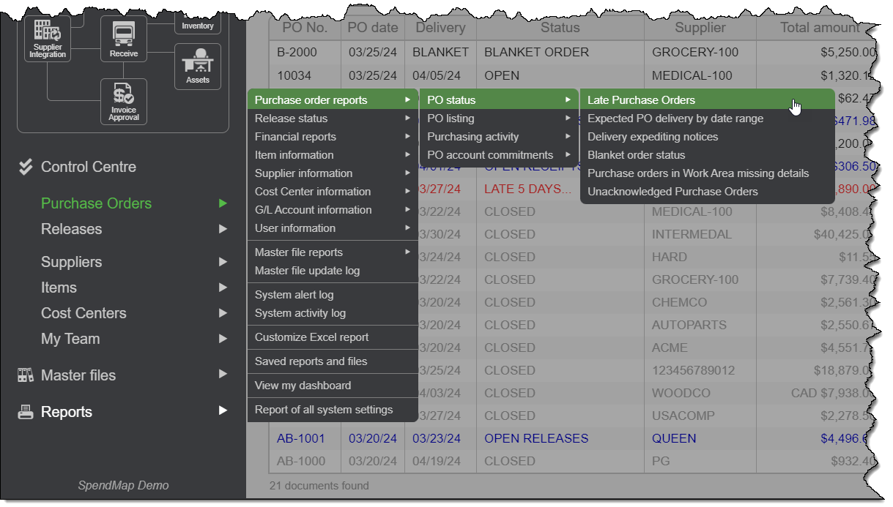Screen dimensions: 893x507
Task: Click the QUEEN supplier link
Action: pyautogui.click(x=673, y=437)
